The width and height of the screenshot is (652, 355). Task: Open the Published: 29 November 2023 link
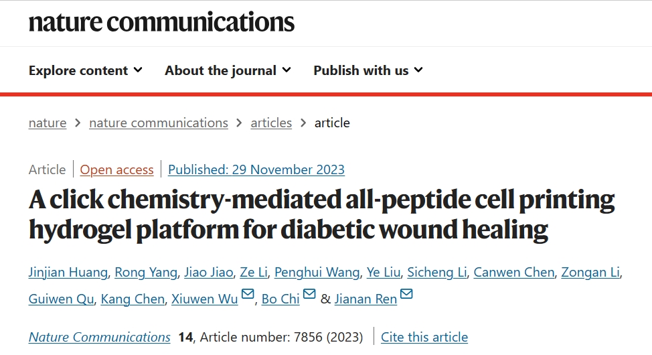click(256, 170)
